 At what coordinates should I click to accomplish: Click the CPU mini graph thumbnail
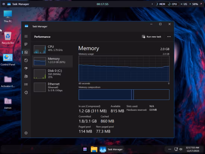(40, 49)
